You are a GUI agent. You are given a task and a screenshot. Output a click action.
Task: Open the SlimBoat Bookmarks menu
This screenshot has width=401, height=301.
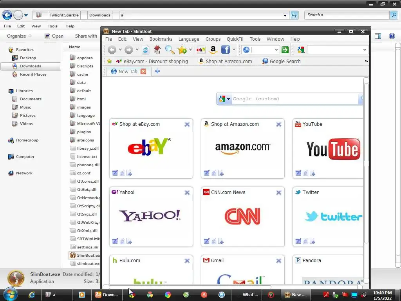(161, 39)
